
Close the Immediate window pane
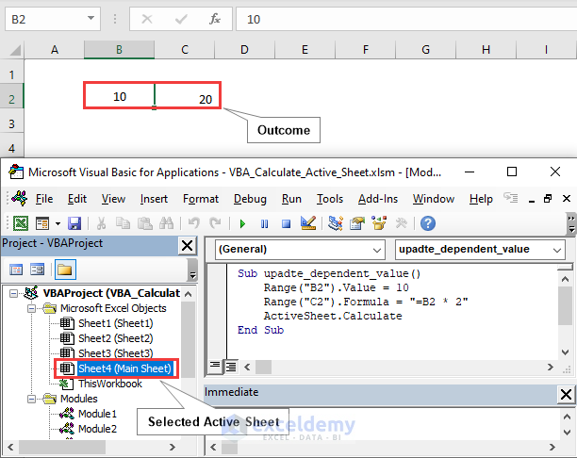(x=566, y=395)
